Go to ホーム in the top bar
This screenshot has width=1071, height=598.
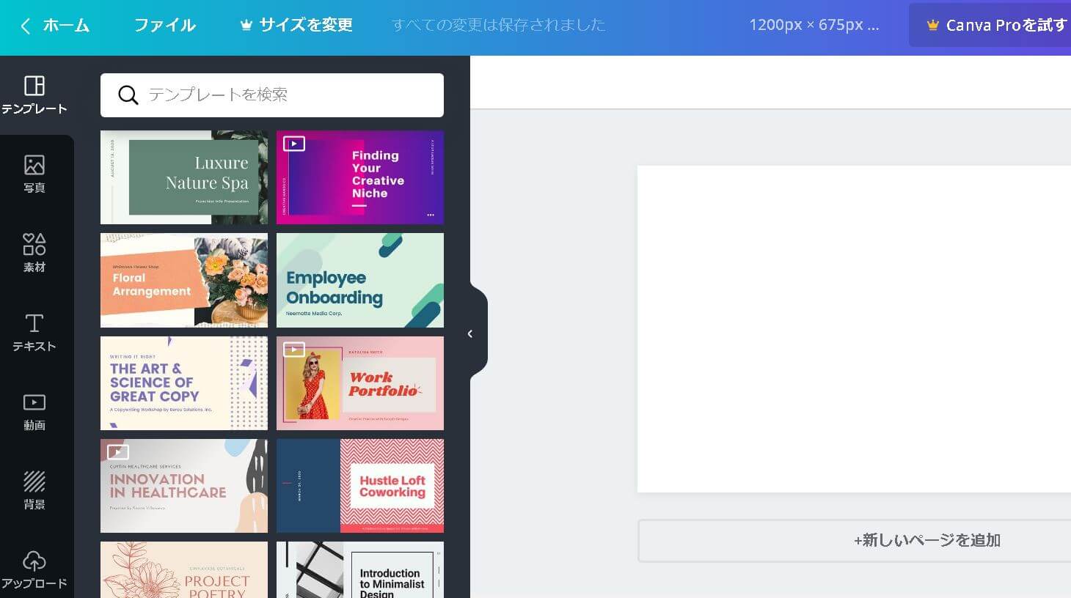[x=66, y=25]
